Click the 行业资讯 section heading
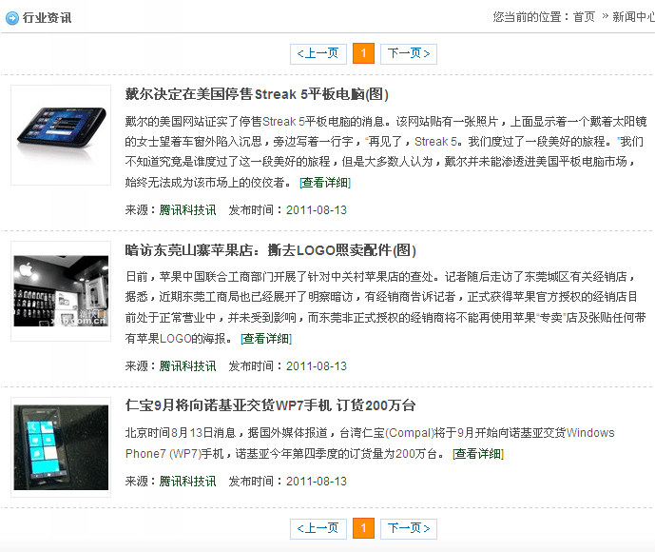 [47, 18]
